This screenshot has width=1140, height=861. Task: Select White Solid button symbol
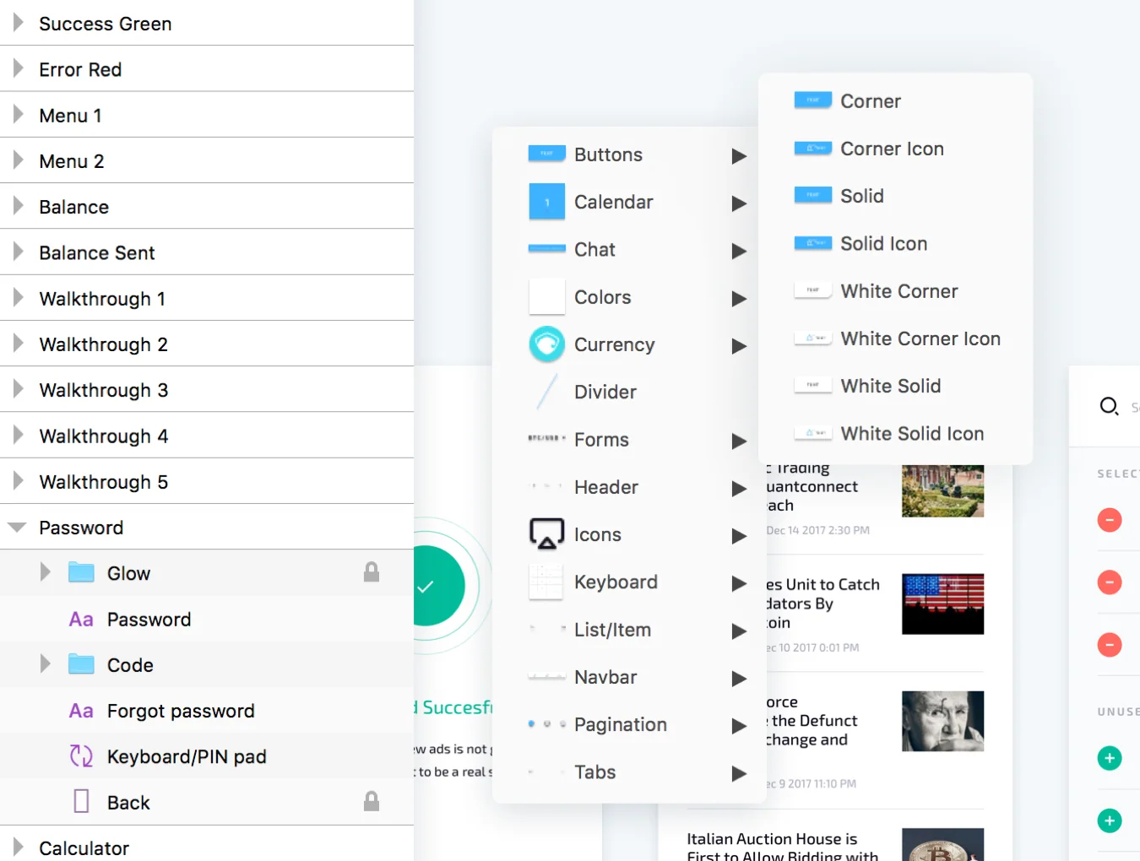click(x=895, y=386)
